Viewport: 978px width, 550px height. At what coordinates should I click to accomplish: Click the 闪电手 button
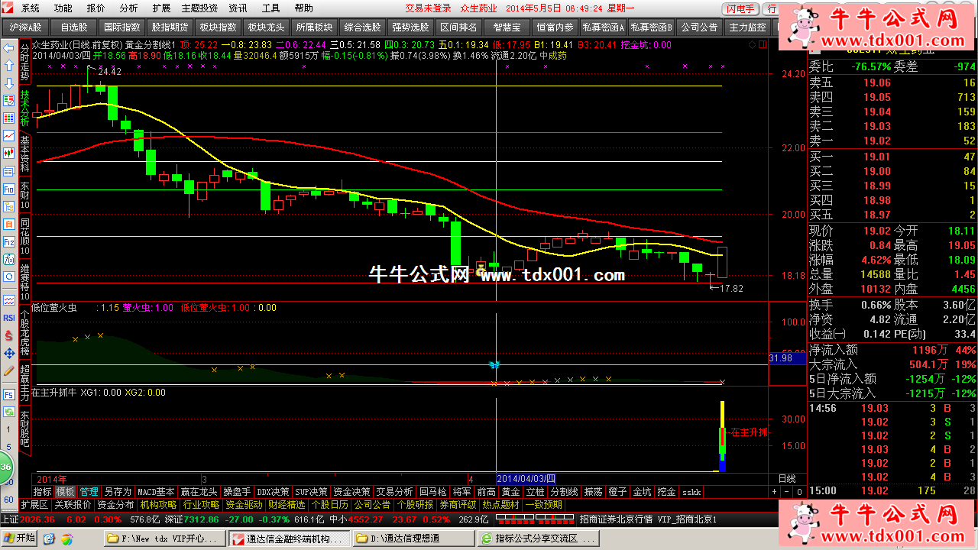(x=741, y=8)
